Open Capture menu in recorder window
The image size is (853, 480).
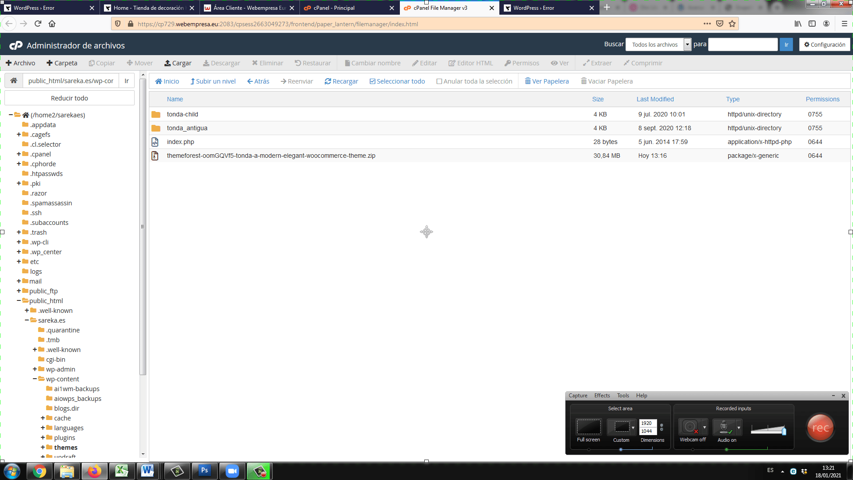[x=578, y=396]
